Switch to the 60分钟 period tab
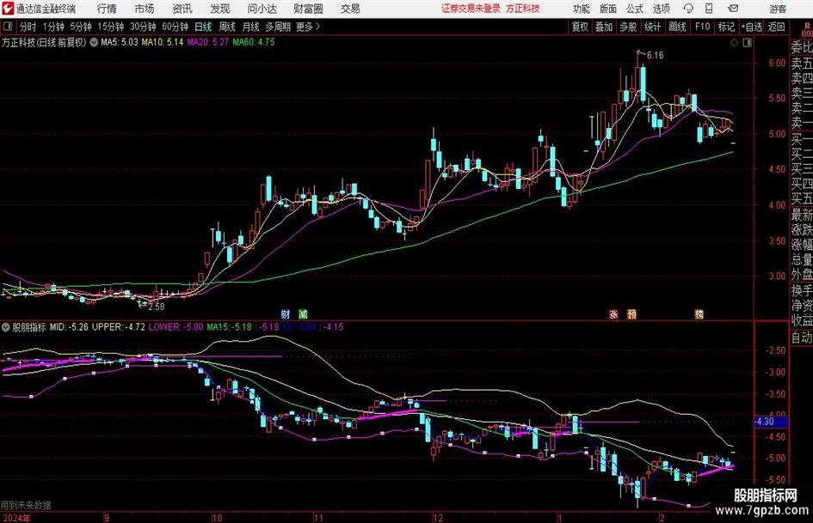 coord(176,27)
